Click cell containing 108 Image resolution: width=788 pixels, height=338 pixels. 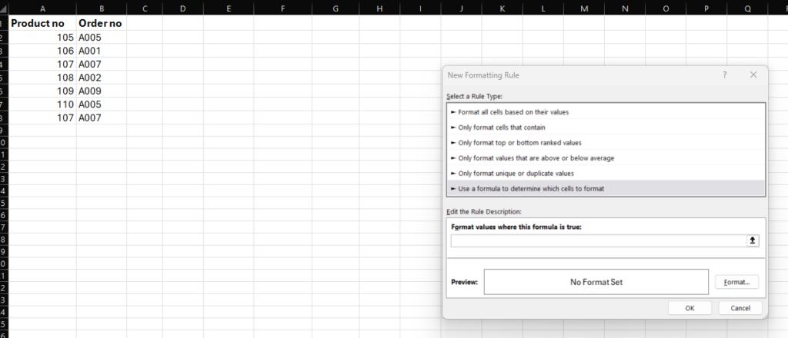point(42,78)
